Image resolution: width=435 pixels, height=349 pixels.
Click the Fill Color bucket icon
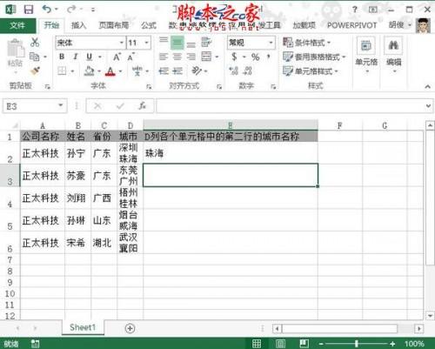(89, 70)
